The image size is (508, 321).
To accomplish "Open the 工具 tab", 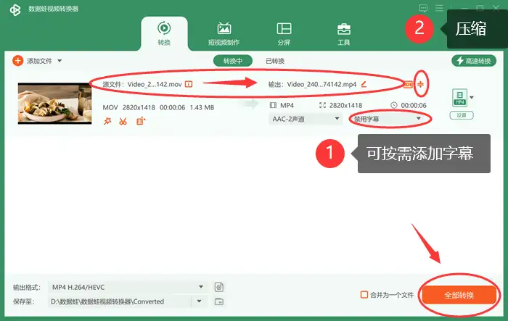I will pyautogui.click(x=344, y=33).
